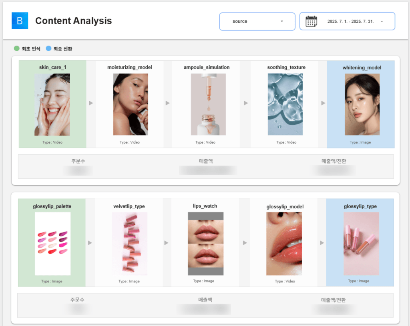Open the velvetlip_type thumbnail
The width and height of the screenshot is (410, 326).
coord(129,244)
